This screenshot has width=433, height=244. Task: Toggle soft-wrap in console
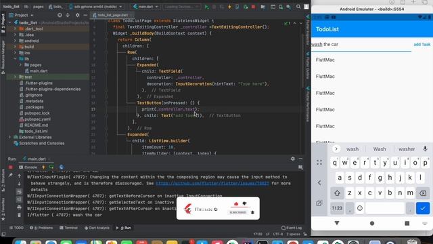(19, 191)
